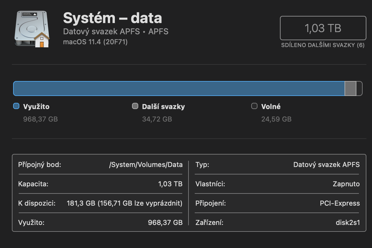Click the SDÍLENO DALŠÍMI SVAZKY (6) label
The image size is (372, 248).
tap(323, 45)
